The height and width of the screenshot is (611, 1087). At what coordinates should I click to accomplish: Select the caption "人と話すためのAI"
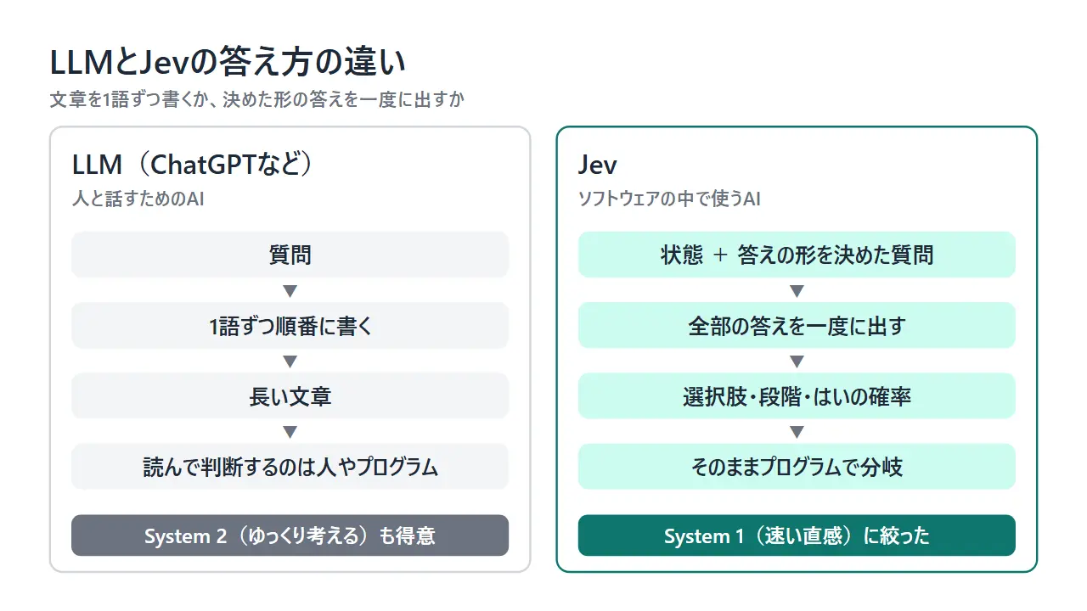[138, 199]
